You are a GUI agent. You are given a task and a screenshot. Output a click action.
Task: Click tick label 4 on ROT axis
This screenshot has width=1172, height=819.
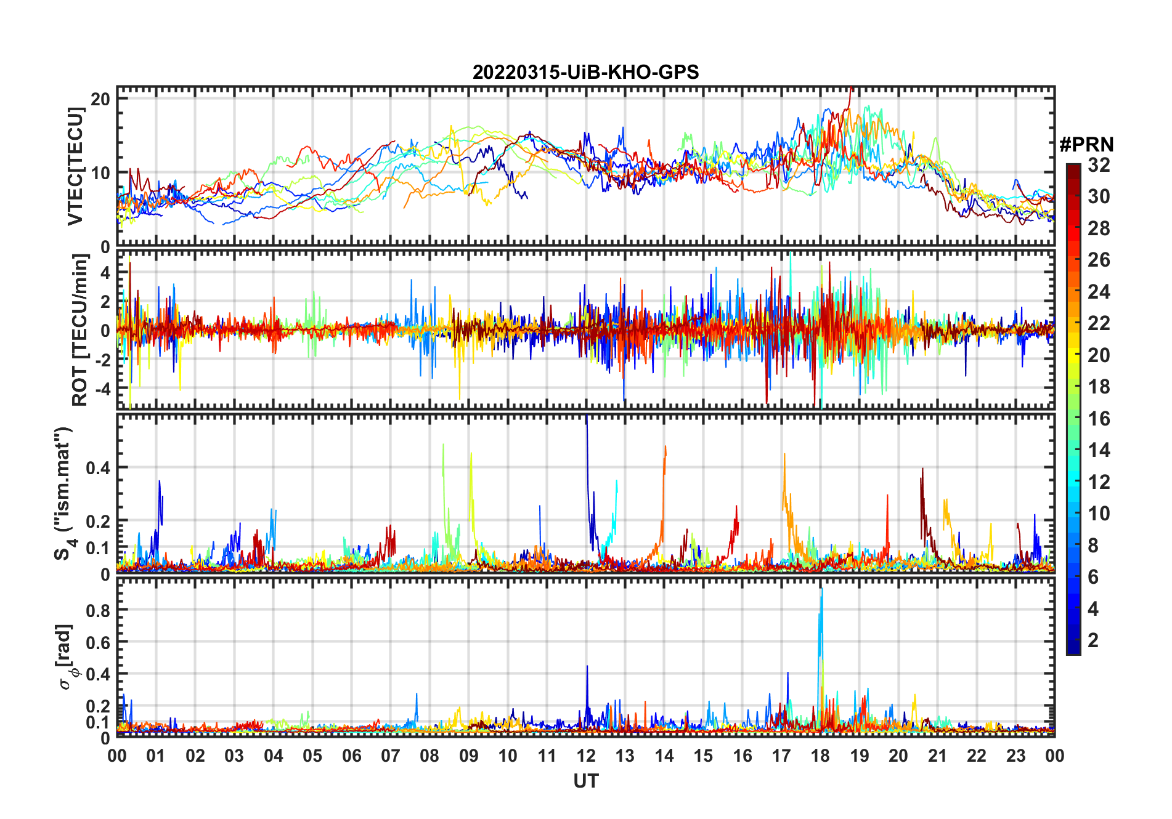click(x=105, y=272)
